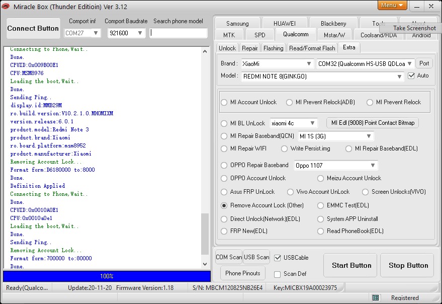Open the Unlock sub-tab

[227, 48]
